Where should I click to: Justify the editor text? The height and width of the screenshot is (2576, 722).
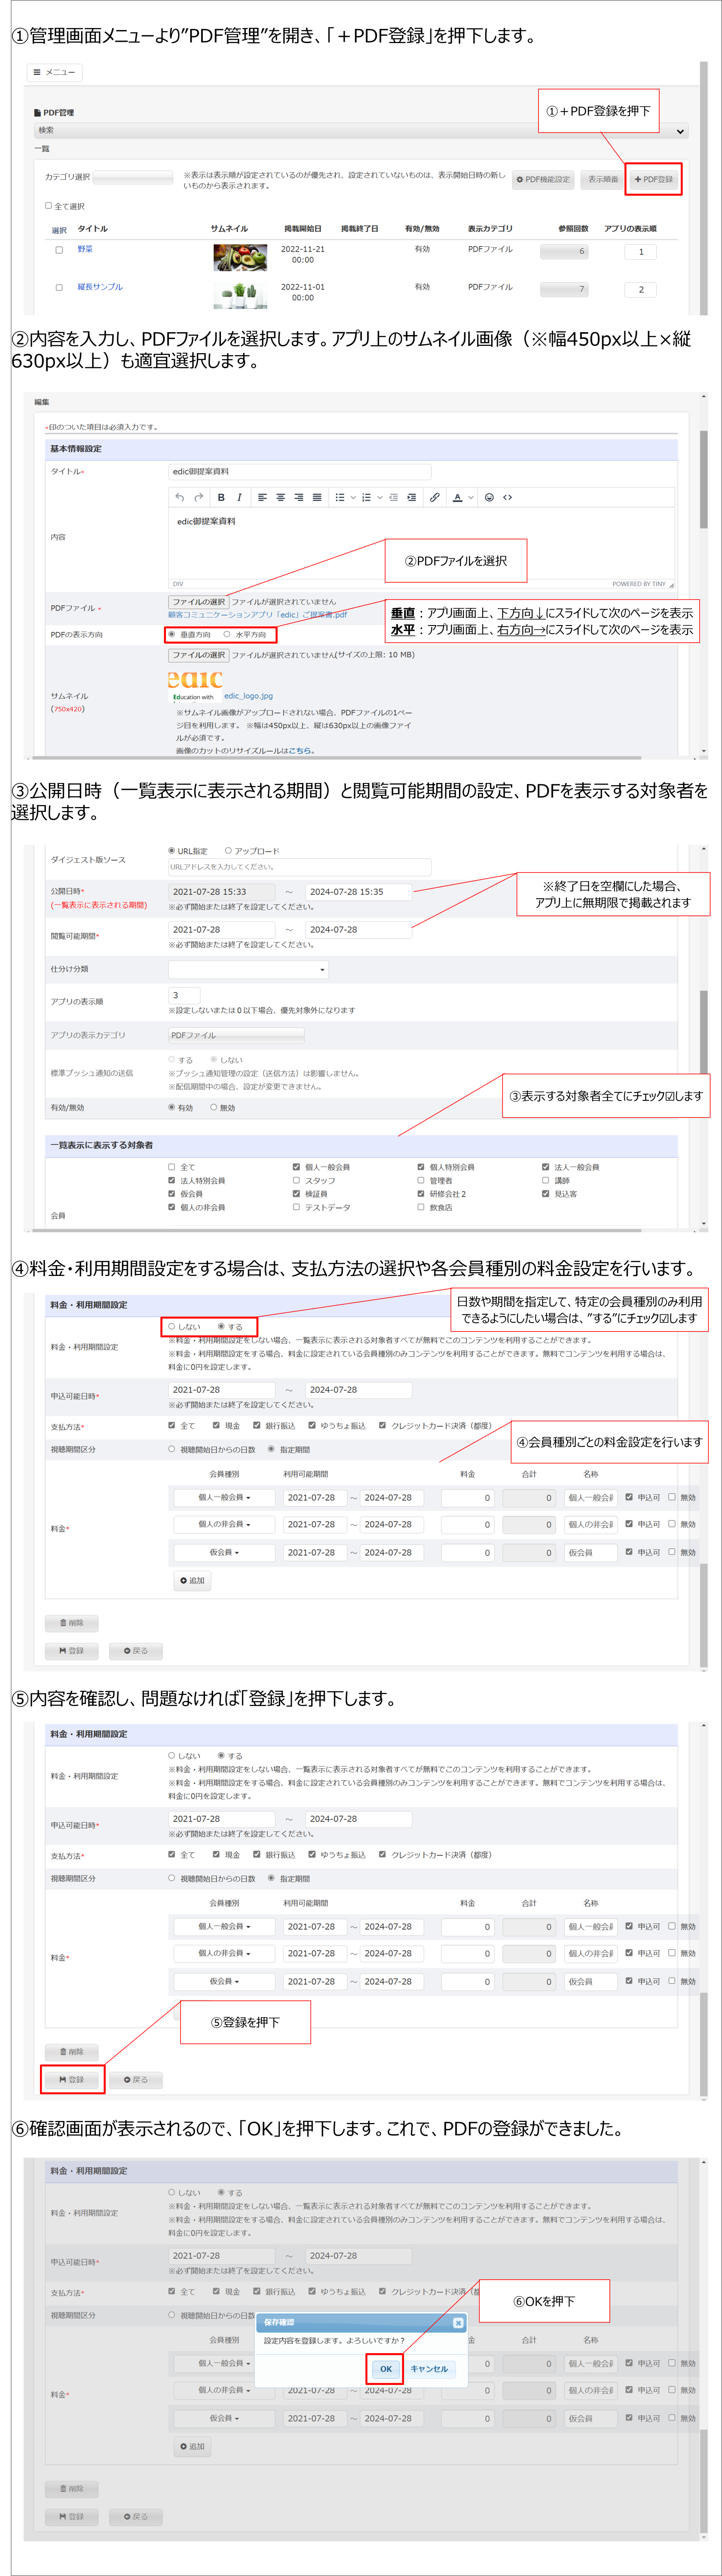317,497
